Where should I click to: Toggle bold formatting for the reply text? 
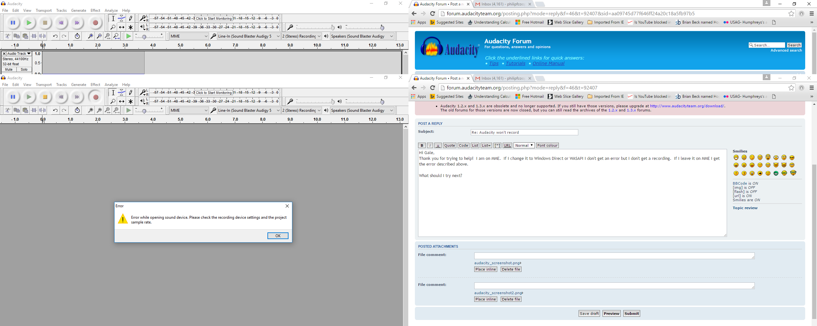(422, 145)
